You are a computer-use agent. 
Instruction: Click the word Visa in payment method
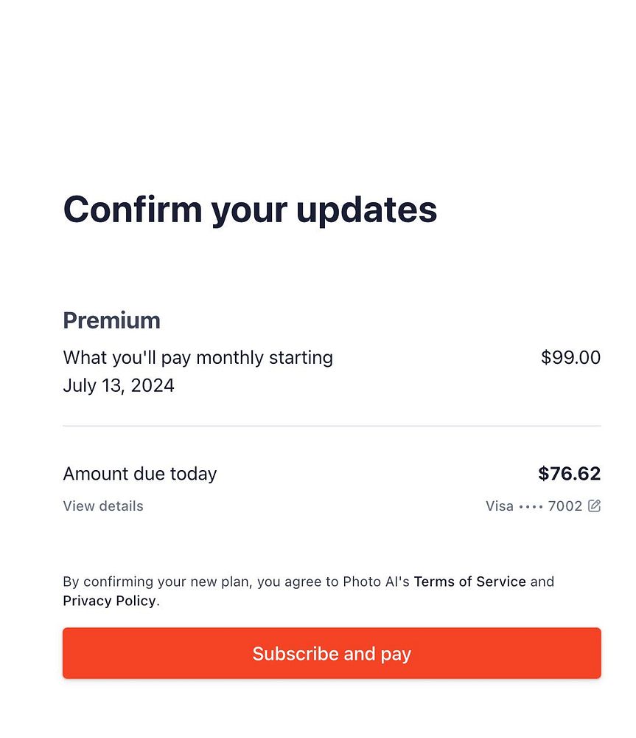point(499,506)
